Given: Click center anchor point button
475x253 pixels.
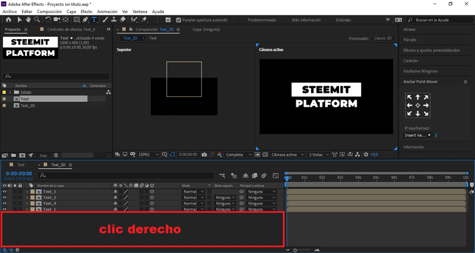Looking at the screenshot, I should [x=417, y=105].
